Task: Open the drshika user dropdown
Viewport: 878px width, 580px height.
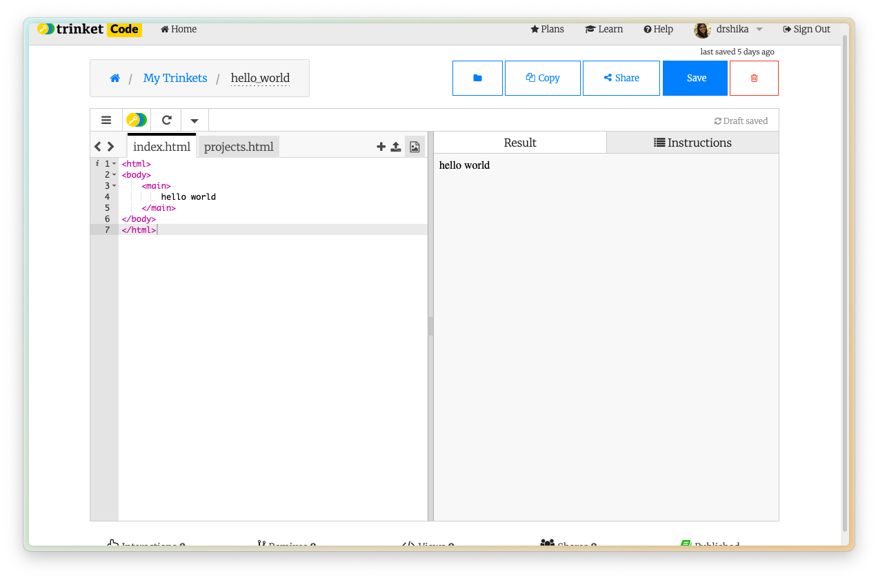Action: point(728,29)
